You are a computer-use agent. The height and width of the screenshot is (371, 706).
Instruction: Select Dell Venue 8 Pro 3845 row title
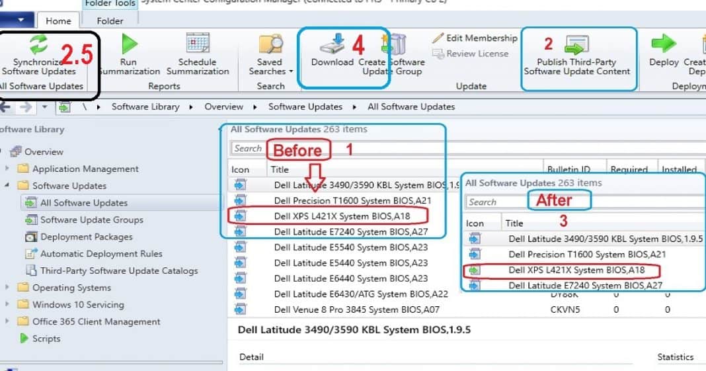click(x=356, y=309)
